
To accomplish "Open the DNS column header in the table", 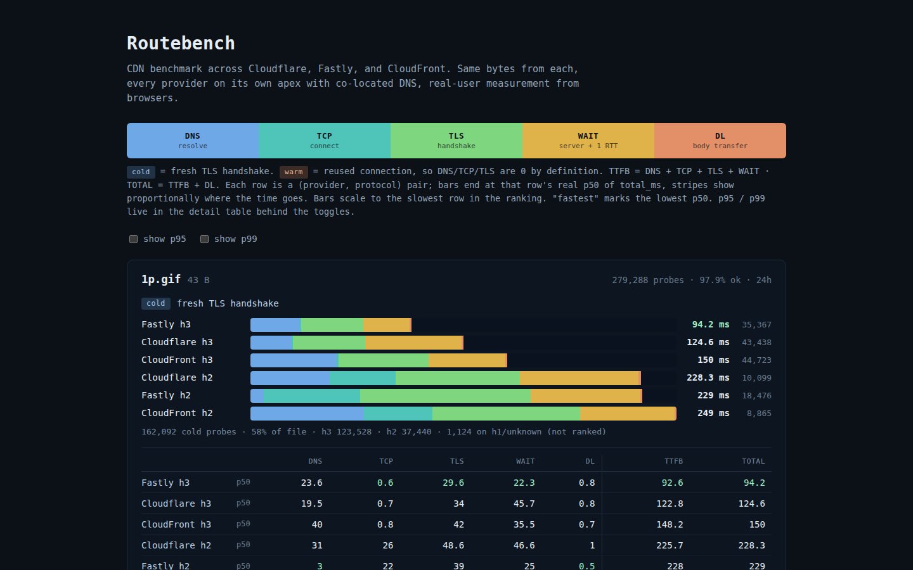I will pos(315,461).
